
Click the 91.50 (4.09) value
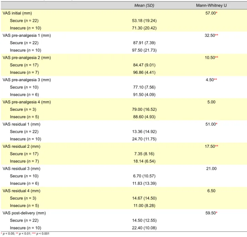pos(144,95)
